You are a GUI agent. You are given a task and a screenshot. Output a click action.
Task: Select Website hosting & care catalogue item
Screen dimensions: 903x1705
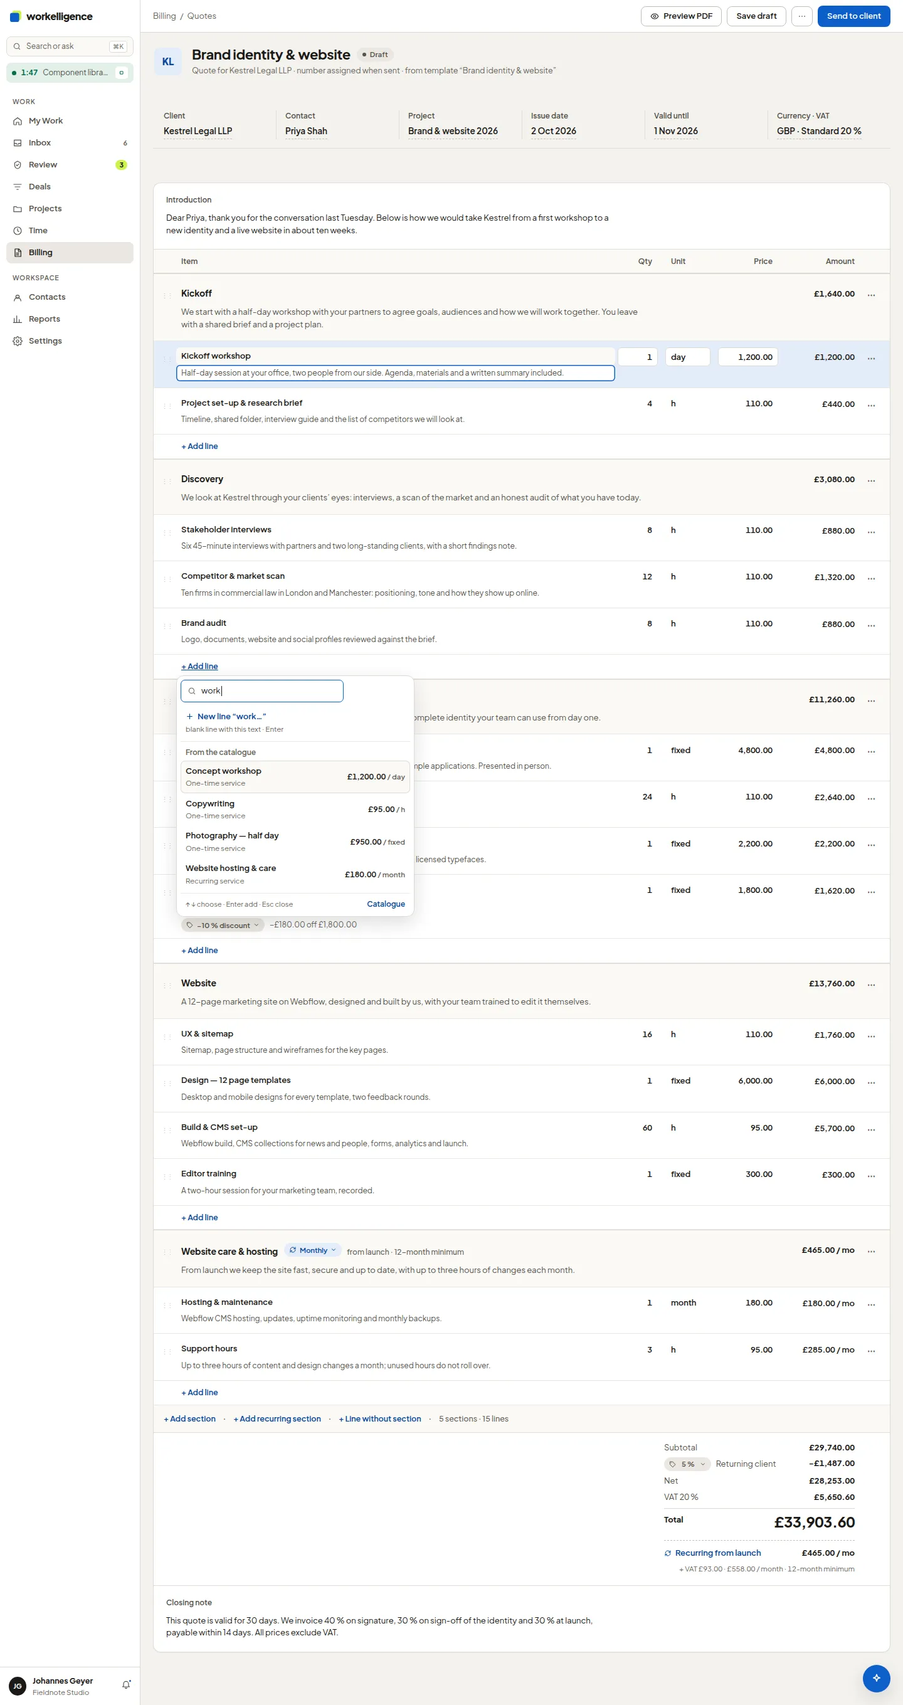[x=295, y=874]
